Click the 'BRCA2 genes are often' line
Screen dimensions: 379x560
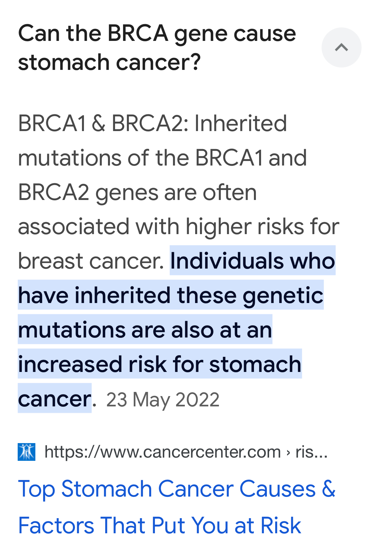(x=137, y=192)
